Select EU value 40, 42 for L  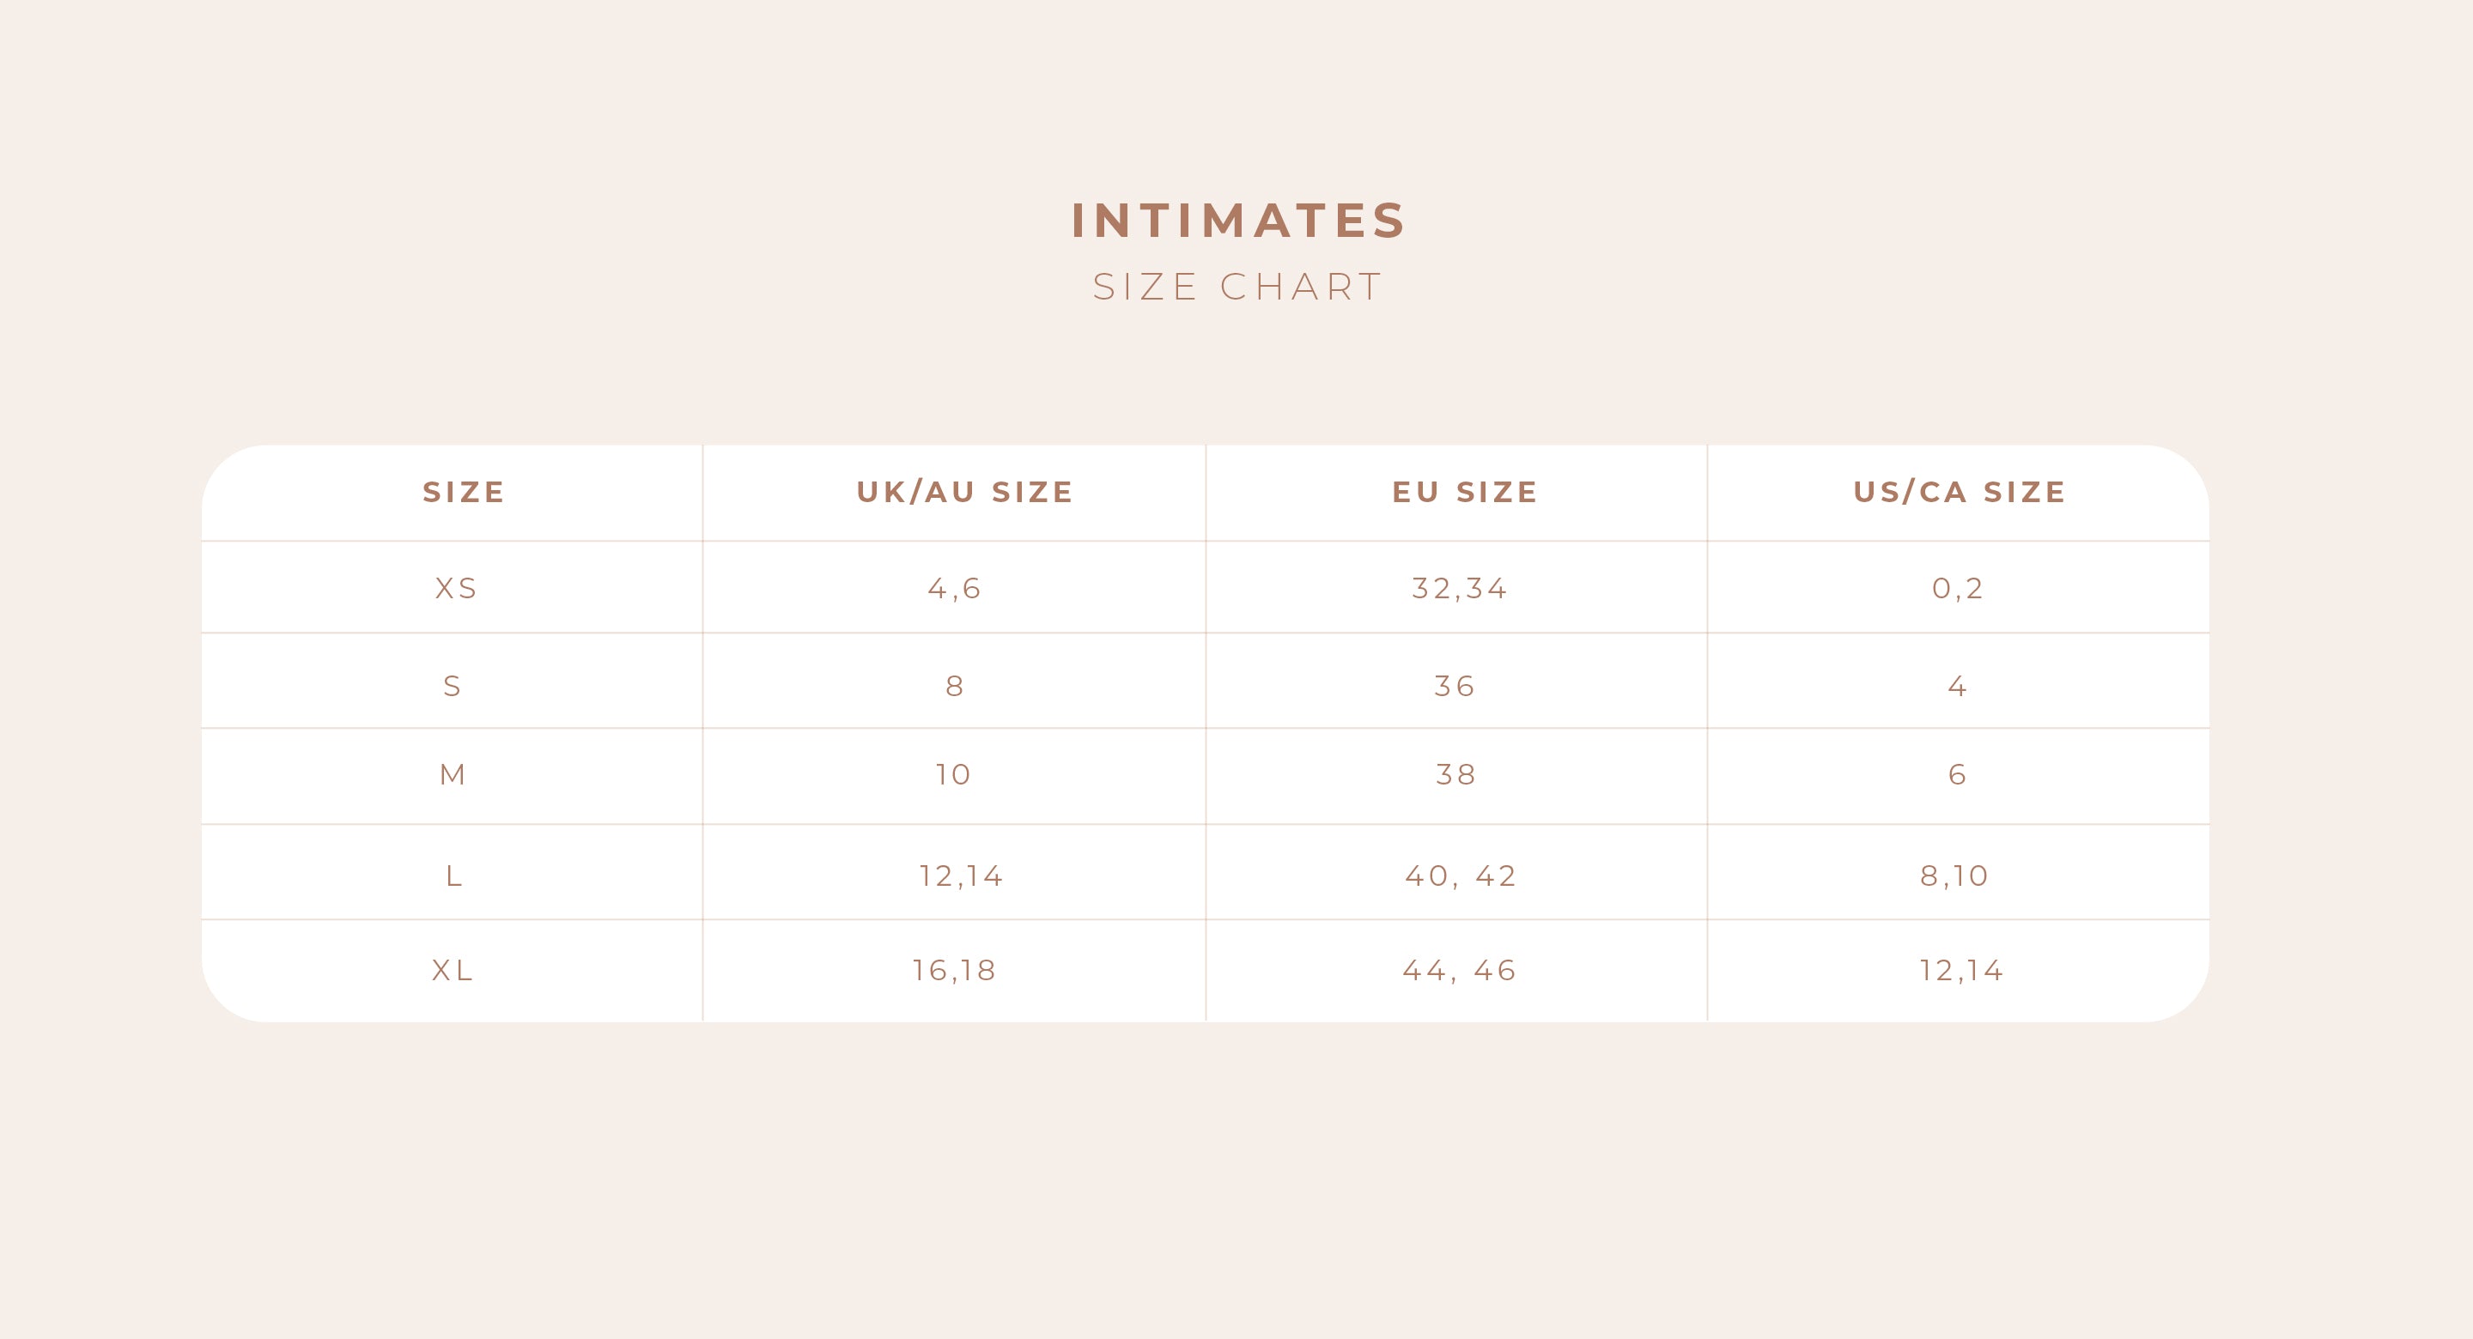[x=1460, y=875]
